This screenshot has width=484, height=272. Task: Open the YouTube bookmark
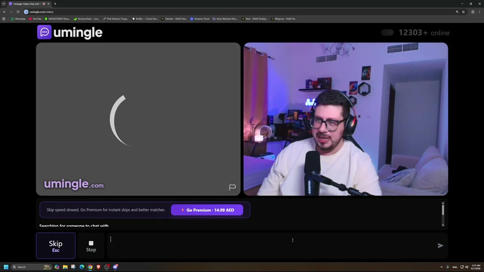[35, 19]
